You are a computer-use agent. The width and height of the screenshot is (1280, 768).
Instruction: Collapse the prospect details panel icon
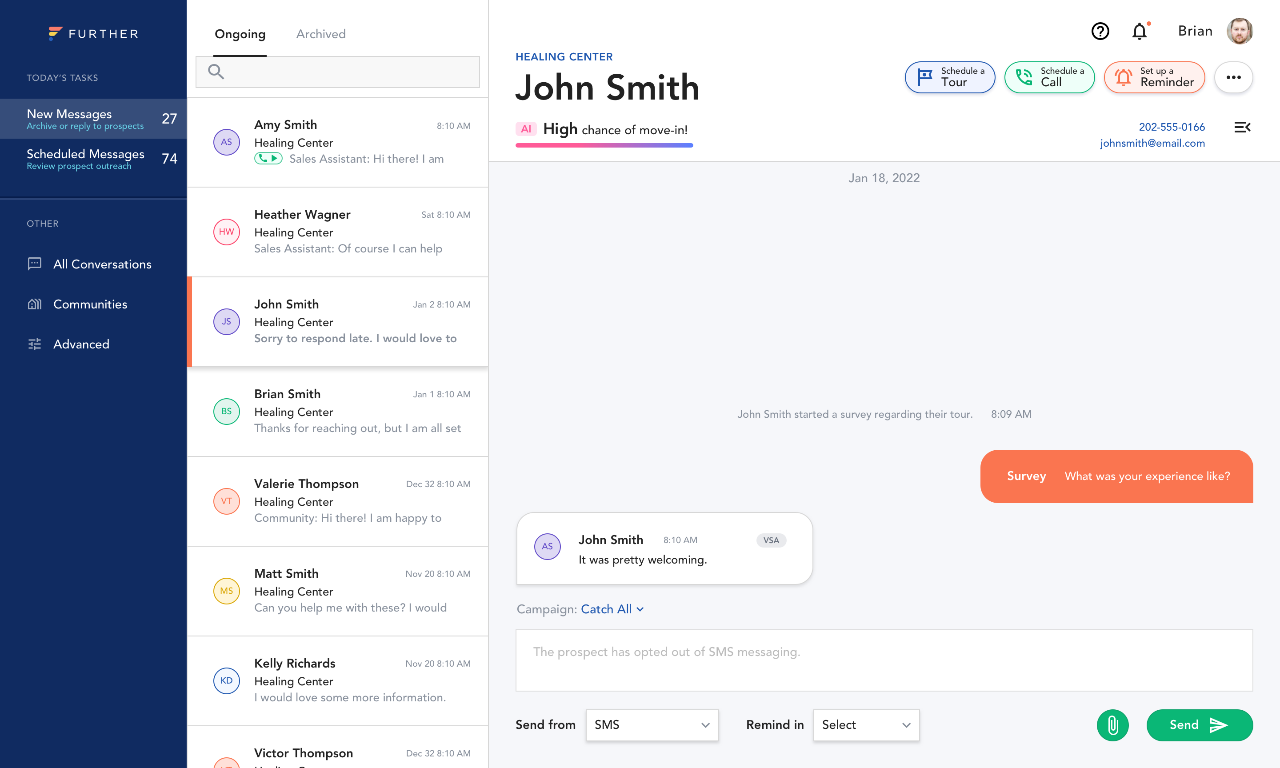click(x=1242, y=127)
